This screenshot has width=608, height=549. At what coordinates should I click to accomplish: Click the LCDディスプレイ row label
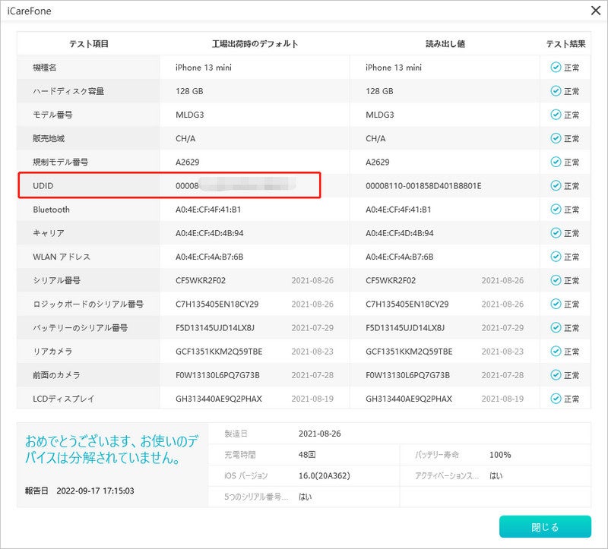click(x=63, y=399)
